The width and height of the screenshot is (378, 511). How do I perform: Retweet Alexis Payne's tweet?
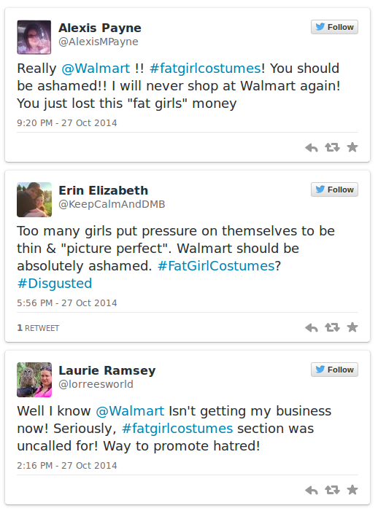pos(332,148)
